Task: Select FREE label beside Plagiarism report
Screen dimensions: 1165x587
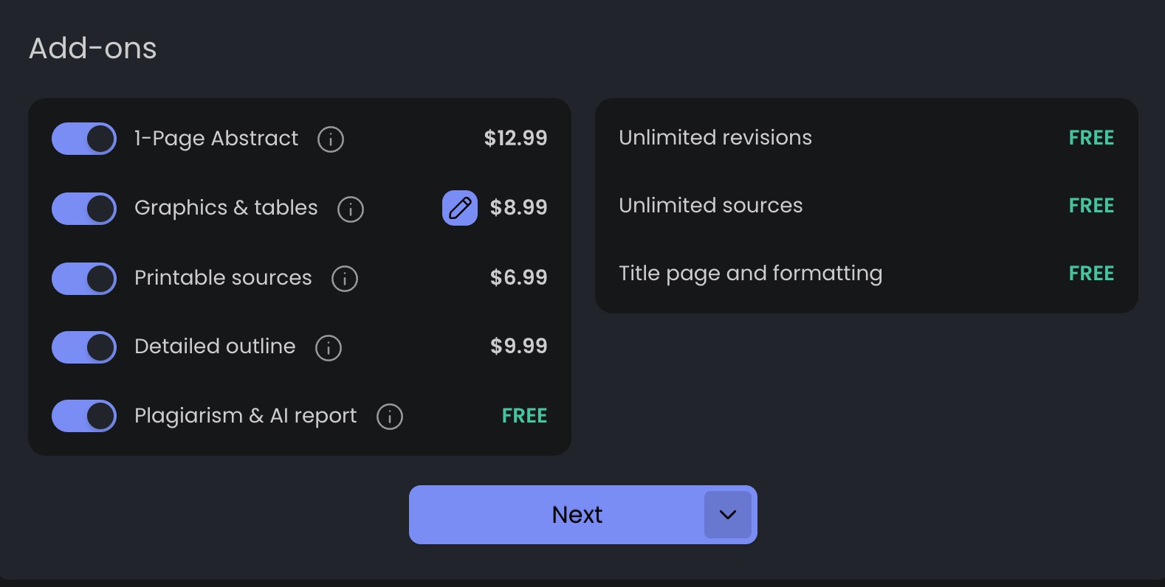Action: tap(524, 416)
